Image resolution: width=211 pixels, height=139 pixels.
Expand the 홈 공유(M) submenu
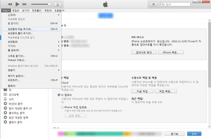[31, 50]
